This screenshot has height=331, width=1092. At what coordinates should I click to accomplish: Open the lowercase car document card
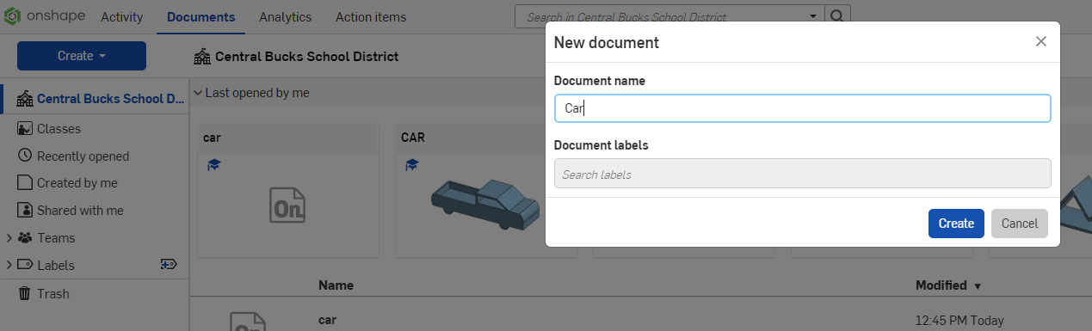(x=287, y=190)
